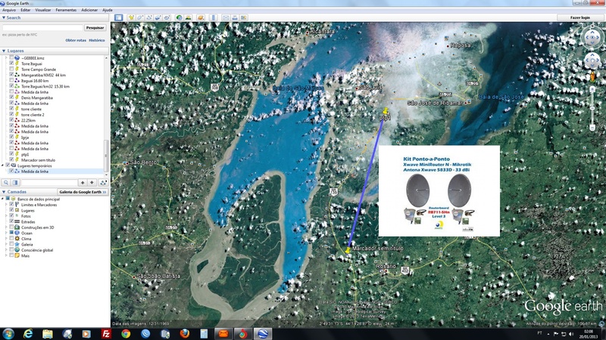Viewport: 606px width, 340px height.
Task: Toggle sunlight across landscape icon
Action: (188, 17)
